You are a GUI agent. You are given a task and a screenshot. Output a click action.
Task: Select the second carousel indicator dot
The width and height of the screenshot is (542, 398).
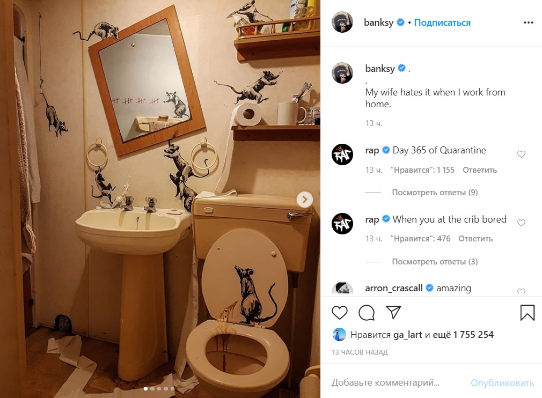coord(152,389)
